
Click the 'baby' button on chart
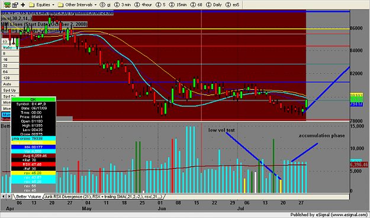click(x=10, y=47)
